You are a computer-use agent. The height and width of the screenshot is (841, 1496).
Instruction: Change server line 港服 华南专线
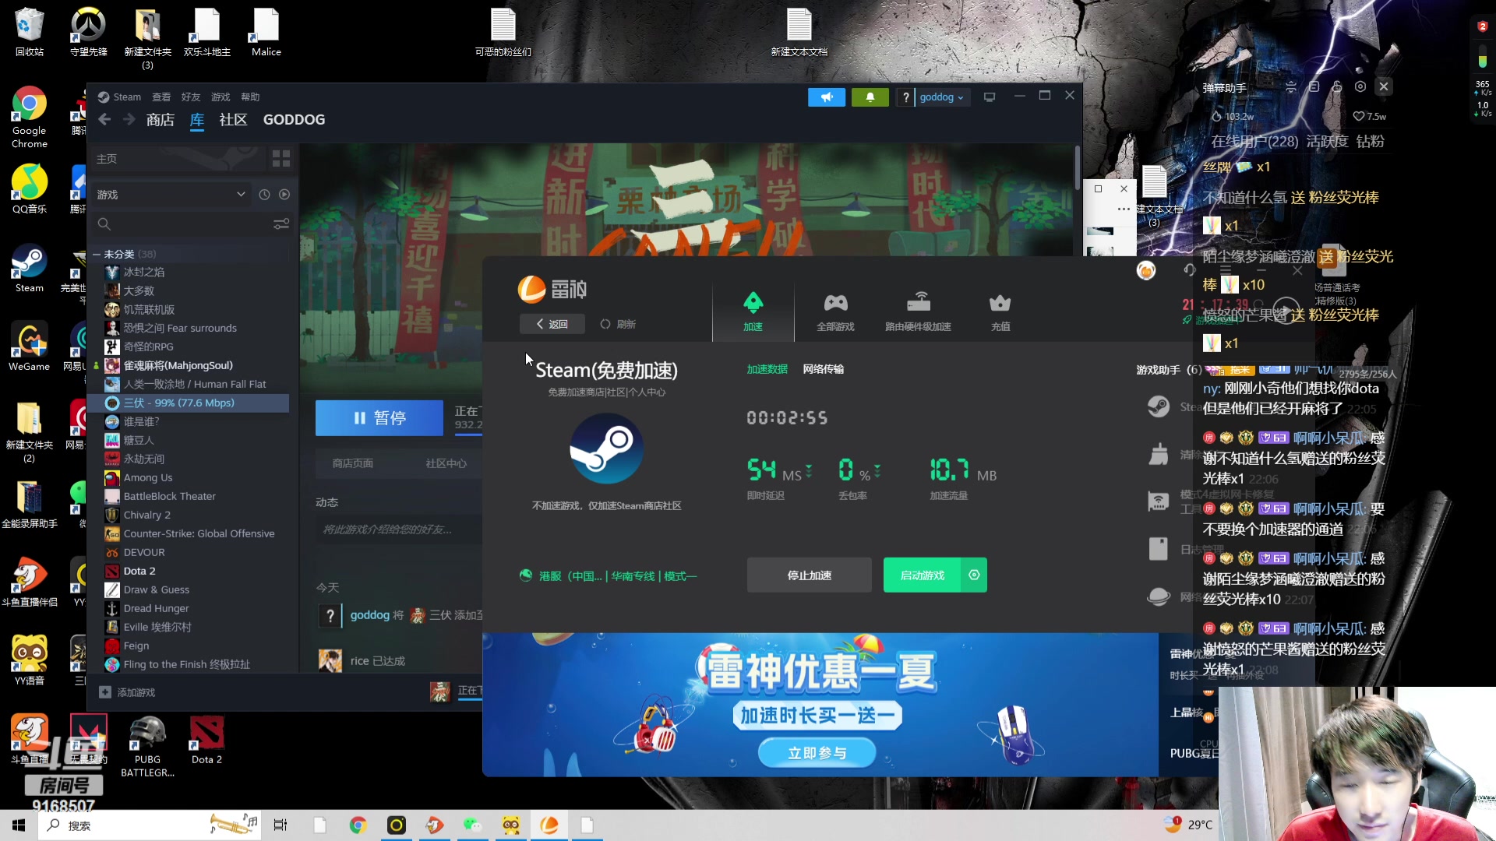(x=609, y=576)
